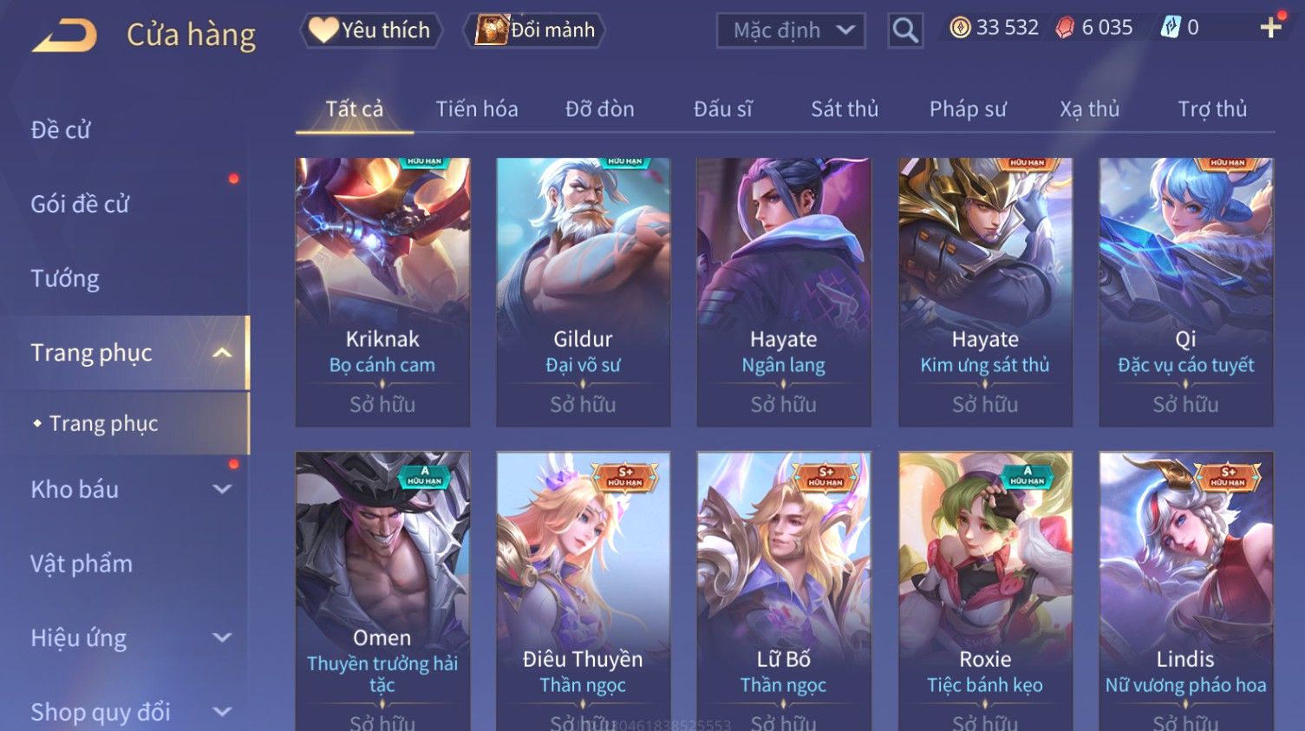Click the blue voucher currency icon
The height and width of the screenshot is (731, 1305).
pyautogui.click(x=1171, y=28)
